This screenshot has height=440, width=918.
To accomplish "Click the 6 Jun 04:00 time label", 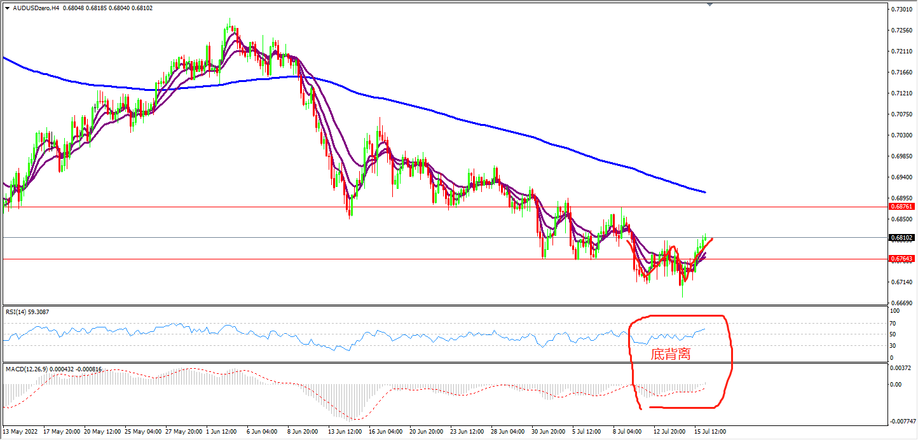I will pyautogui.click(x=263, y=432).
